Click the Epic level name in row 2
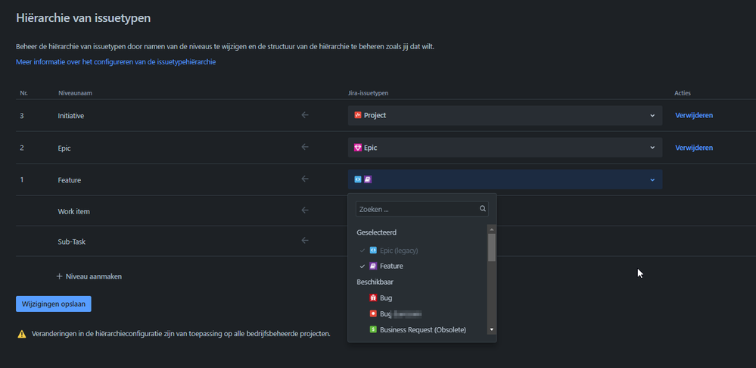Image resolution: width=756 pixels, height=368 pixels. [64, 148]
